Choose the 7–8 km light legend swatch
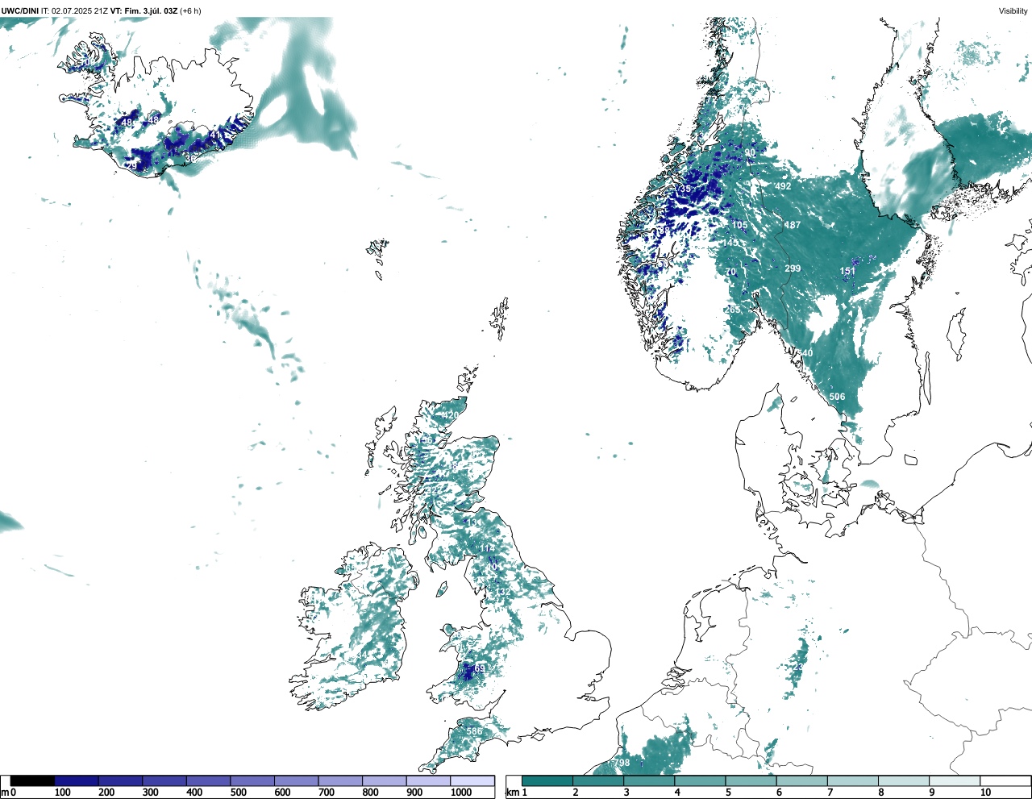This screenshot has height=799, width=1032. click(853, 780)
